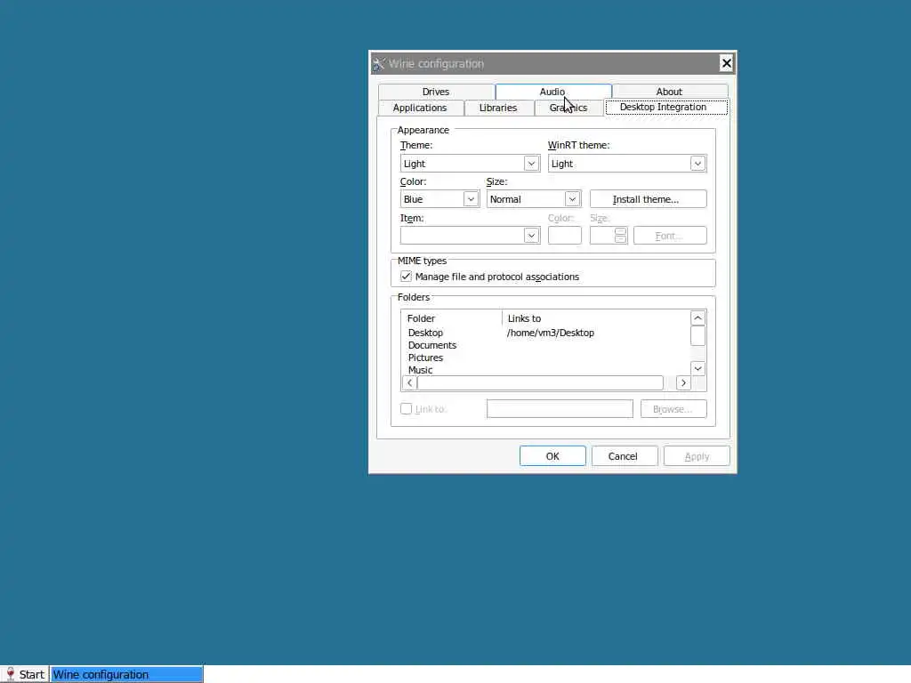
Task: Click the Links to column header
Action: 596,318
